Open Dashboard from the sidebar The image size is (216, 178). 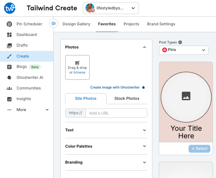pyautogui.click(x=27, y=35)
